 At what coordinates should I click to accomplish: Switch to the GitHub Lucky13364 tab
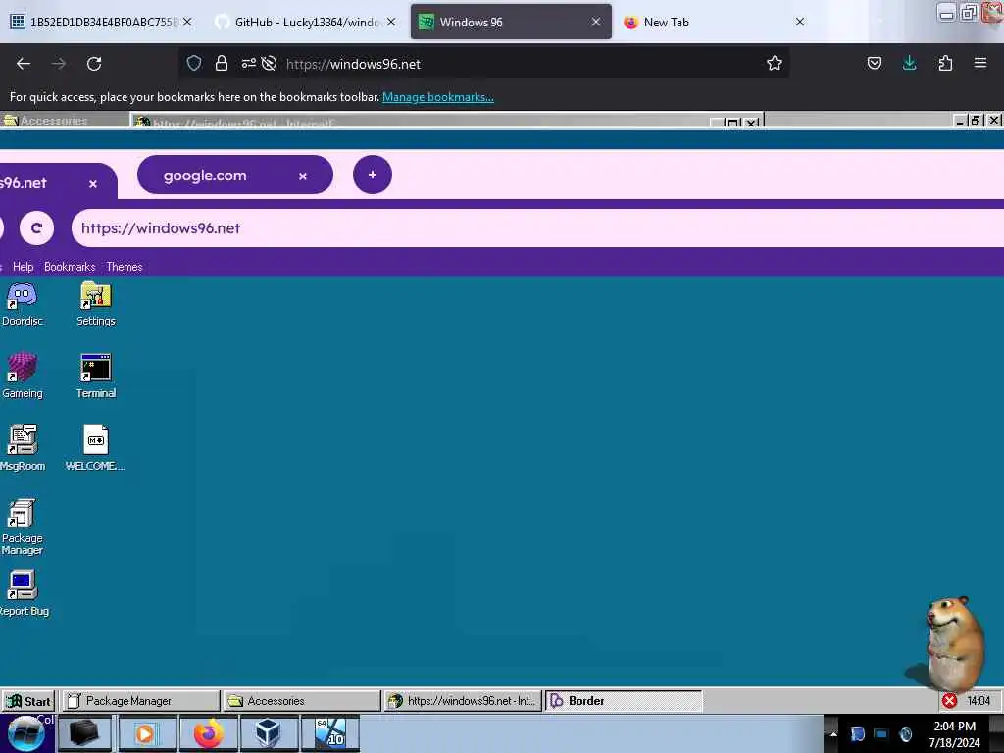306,22
